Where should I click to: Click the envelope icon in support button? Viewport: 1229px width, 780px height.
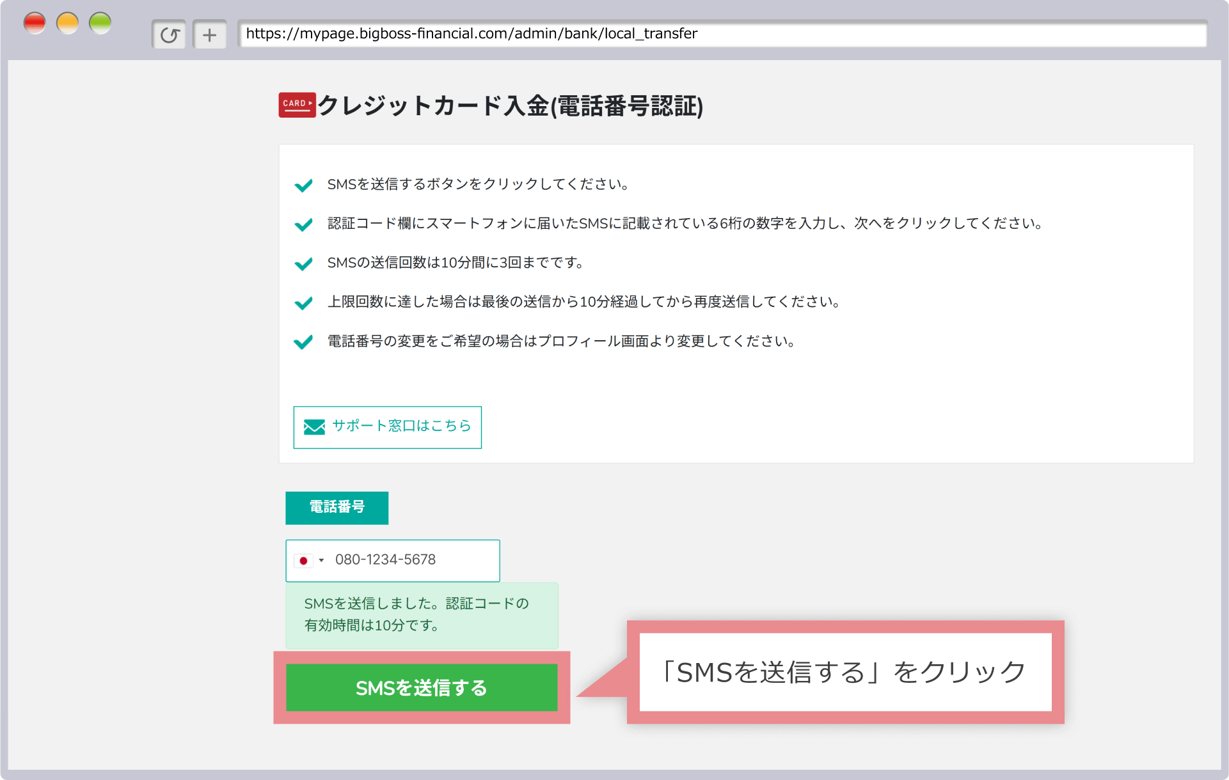click(314, 427)
